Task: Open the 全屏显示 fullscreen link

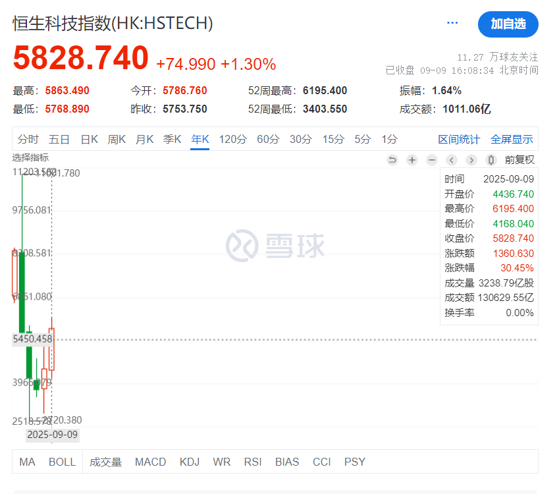Action: (x=512, y=139)
